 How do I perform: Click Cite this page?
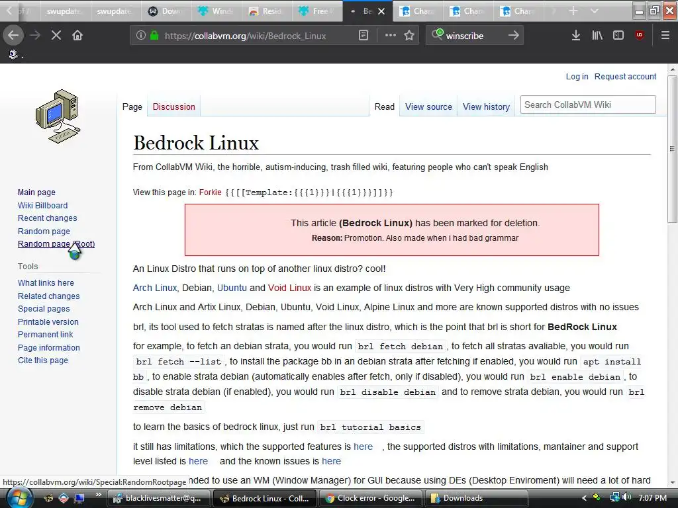tap(43, 360)
